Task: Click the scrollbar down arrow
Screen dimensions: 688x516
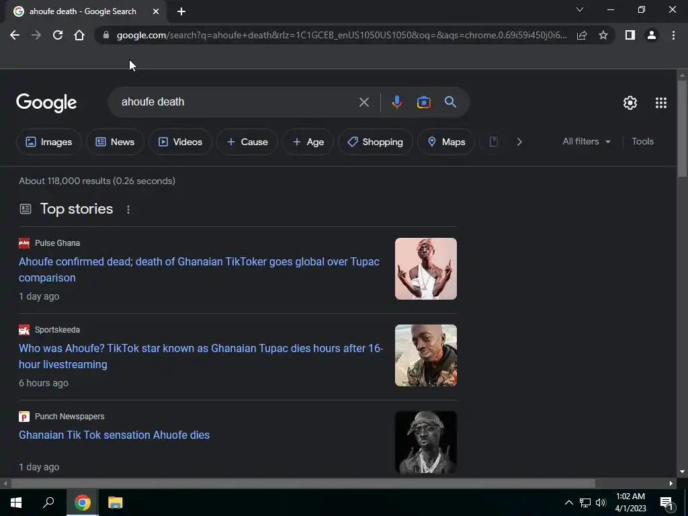Action: coord(682,472)
